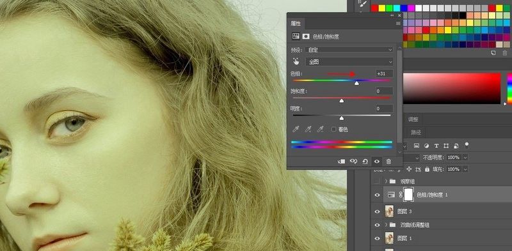
Task: Expand the 观察组 group
Action: coord(386,181)
